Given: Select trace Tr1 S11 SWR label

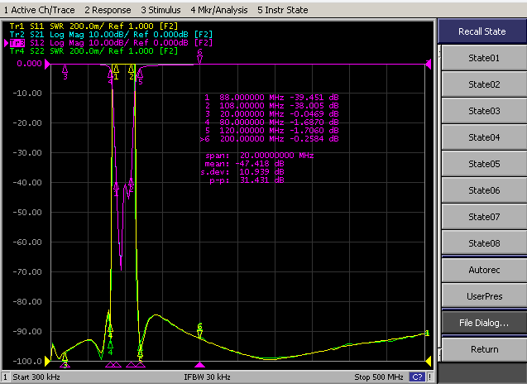Looking at the screenshot, I should [x=93, y=26].
